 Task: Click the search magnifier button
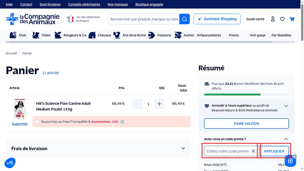(x=184, y=19)
